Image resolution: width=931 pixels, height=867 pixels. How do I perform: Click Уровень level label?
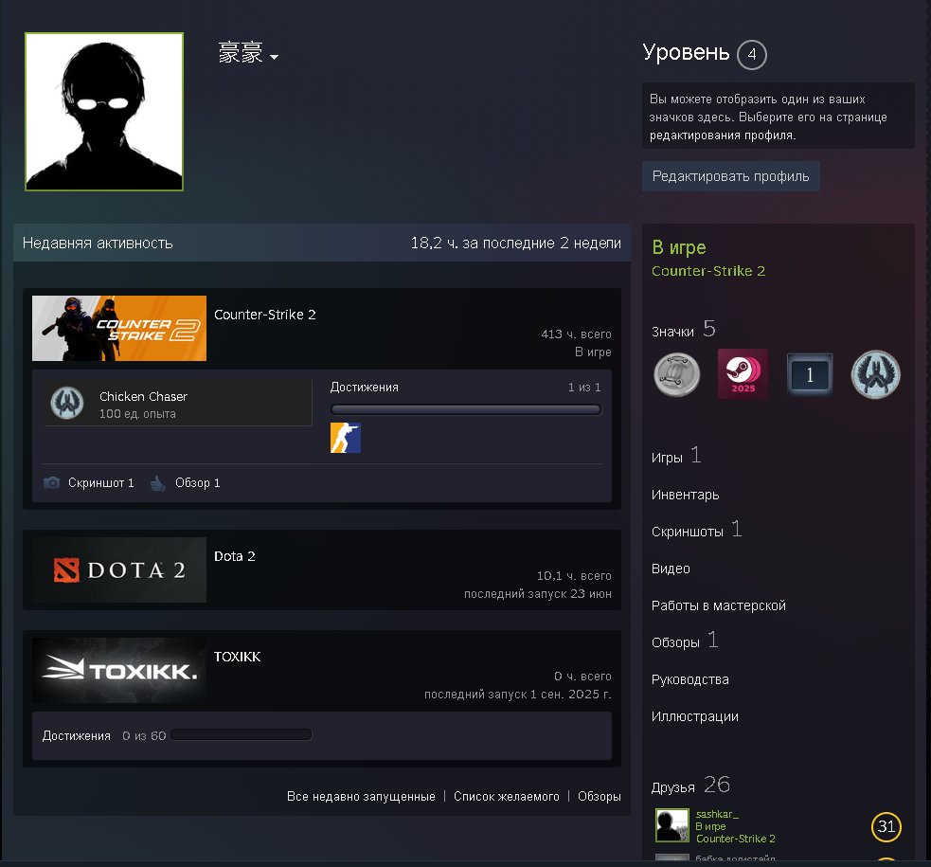tap(686, 53)
